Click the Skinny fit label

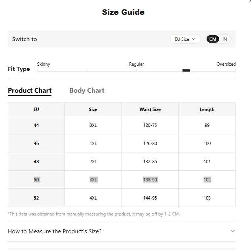44,64
